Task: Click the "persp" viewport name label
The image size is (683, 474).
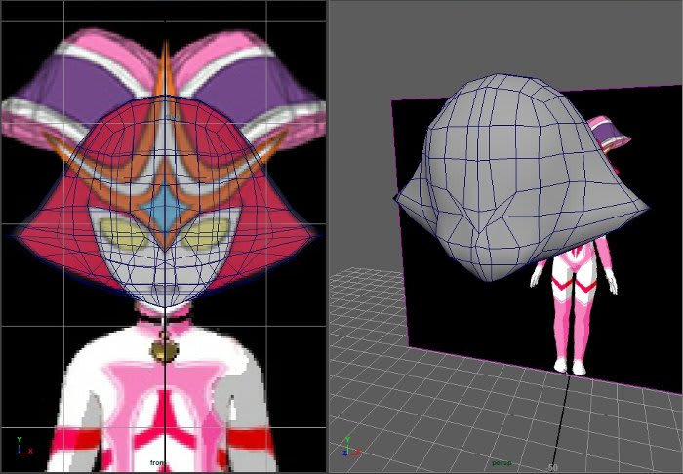Action: coord(502,462)
